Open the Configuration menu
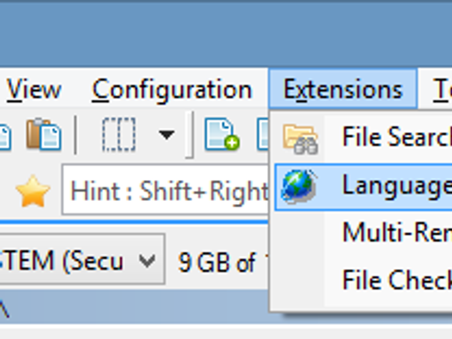This screenshot has width=452, height=339. [172, 90]
